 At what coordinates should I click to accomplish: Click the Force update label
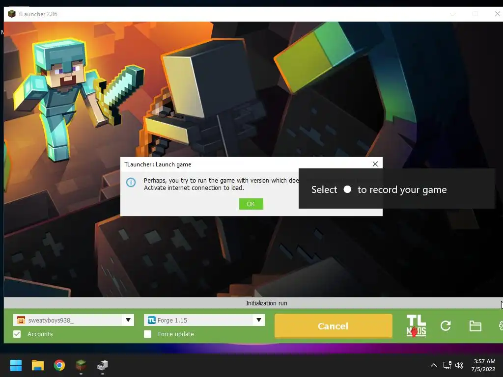(x=176, y=334)
